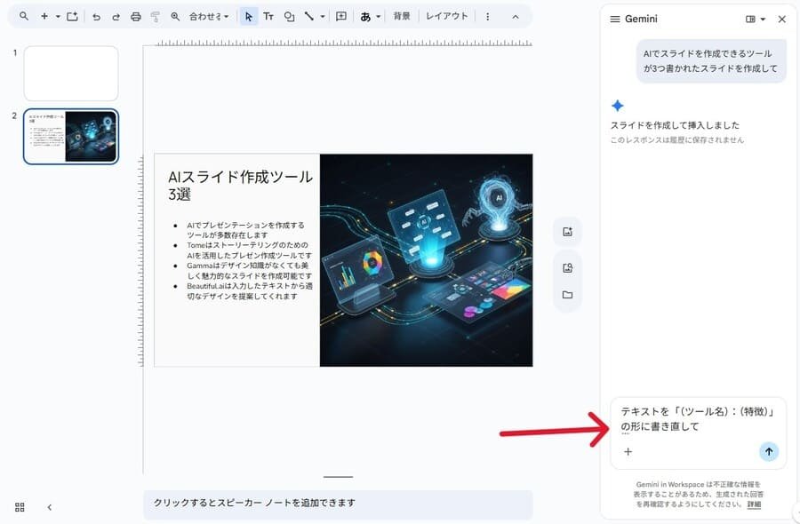The image size is (800, 524).
Task: Undo the last action
Action: [98, 15]
